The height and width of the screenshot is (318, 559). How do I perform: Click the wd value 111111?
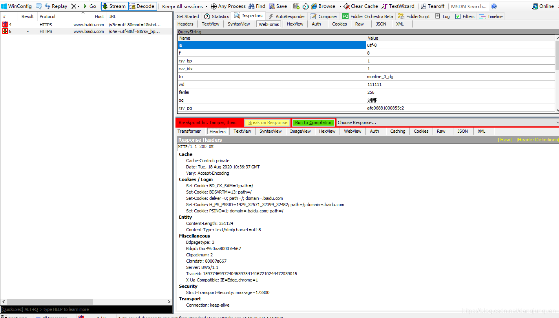pyautogui.click(x=374, y=84)
